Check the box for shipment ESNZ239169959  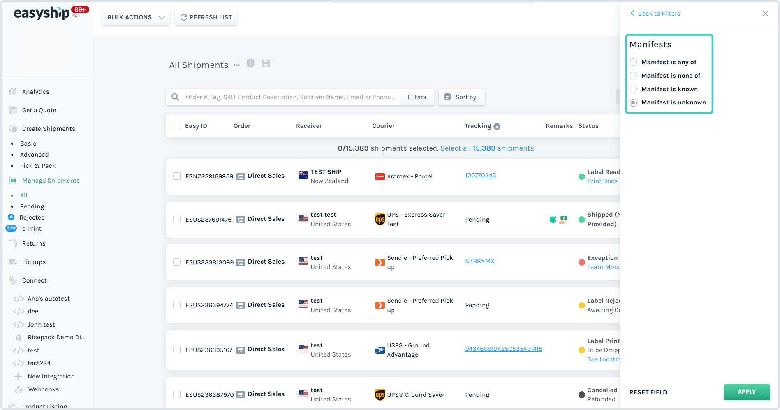point(177,176)
